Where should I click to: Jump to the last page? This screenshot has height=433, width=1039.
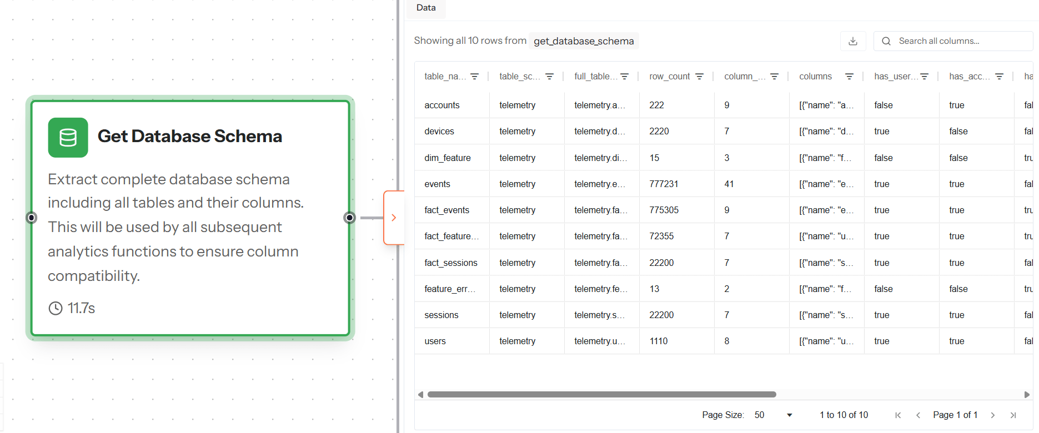[x=1013, y=415]
